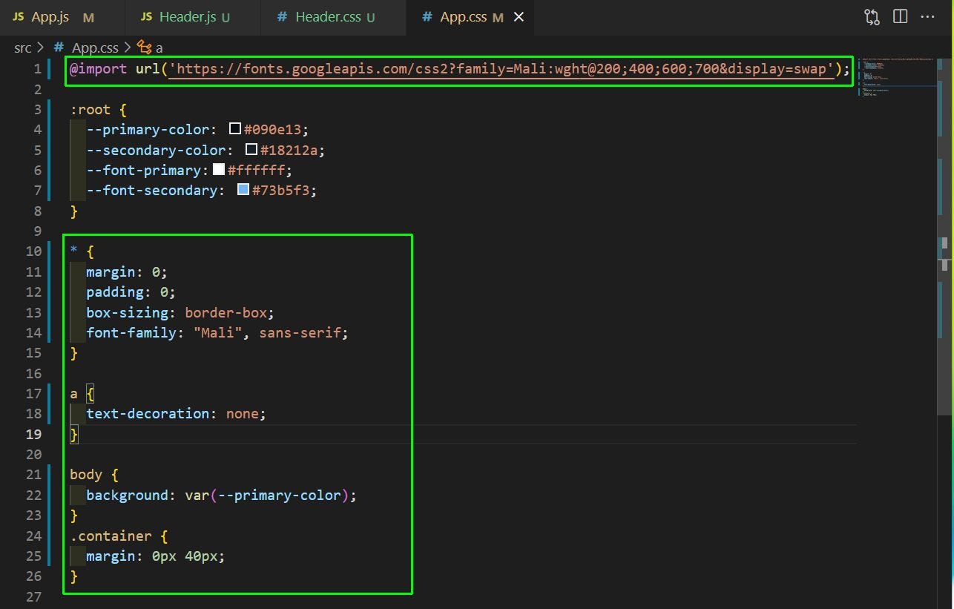Click the src folder in breadcrumb
The height and width of the screenshot is (609, 954).
coord(23,47)
